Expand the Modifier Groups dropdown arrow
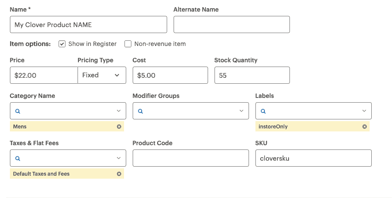 (241, 111)
